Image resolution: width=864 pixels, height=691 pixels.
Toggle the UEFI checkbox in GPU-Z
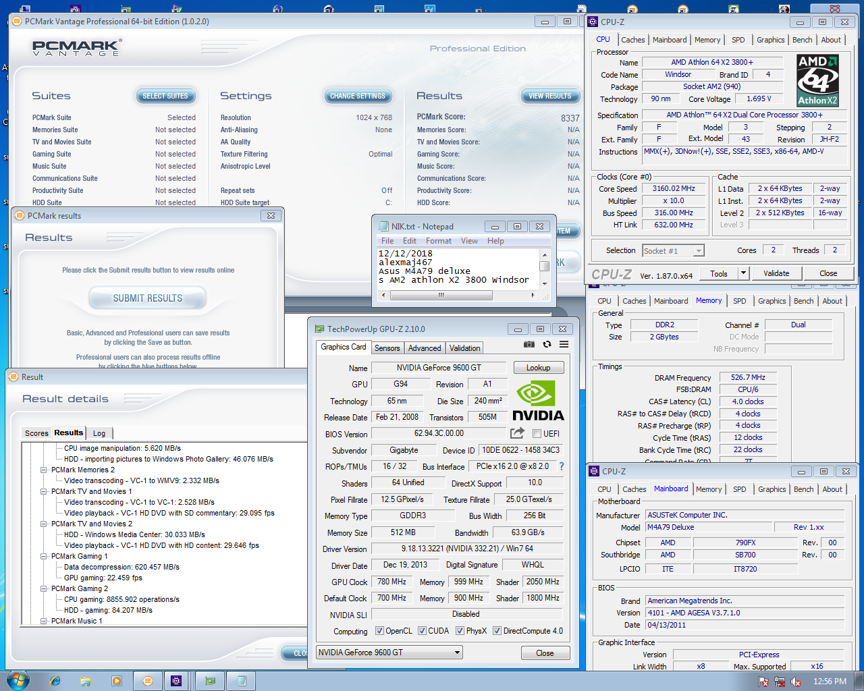537,433
